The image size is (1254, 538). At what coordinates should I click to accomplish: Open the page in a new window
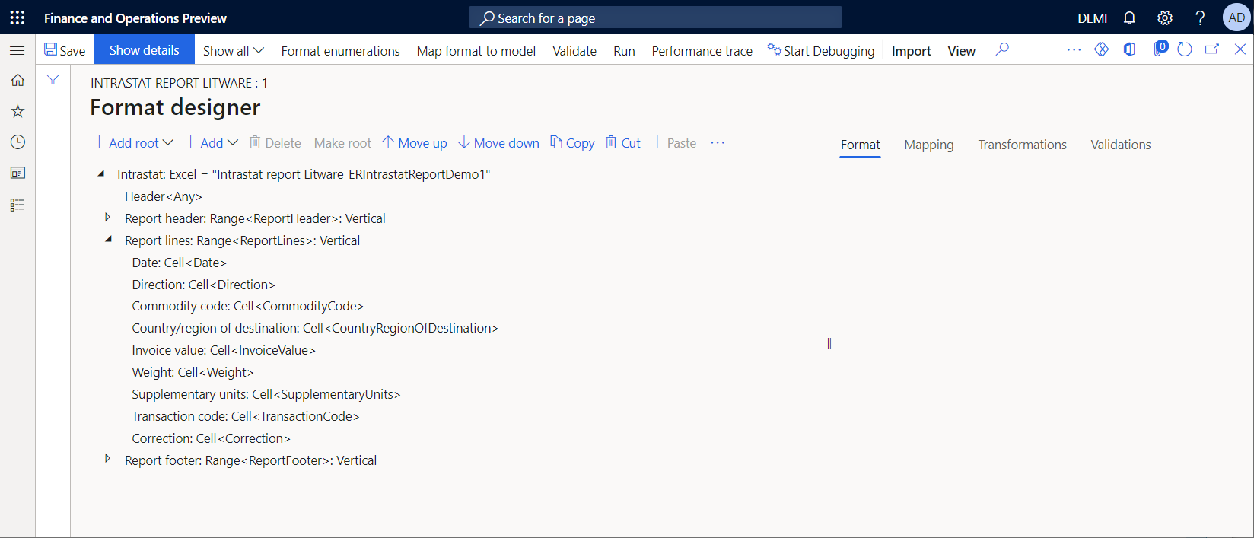click(1212, 49)
